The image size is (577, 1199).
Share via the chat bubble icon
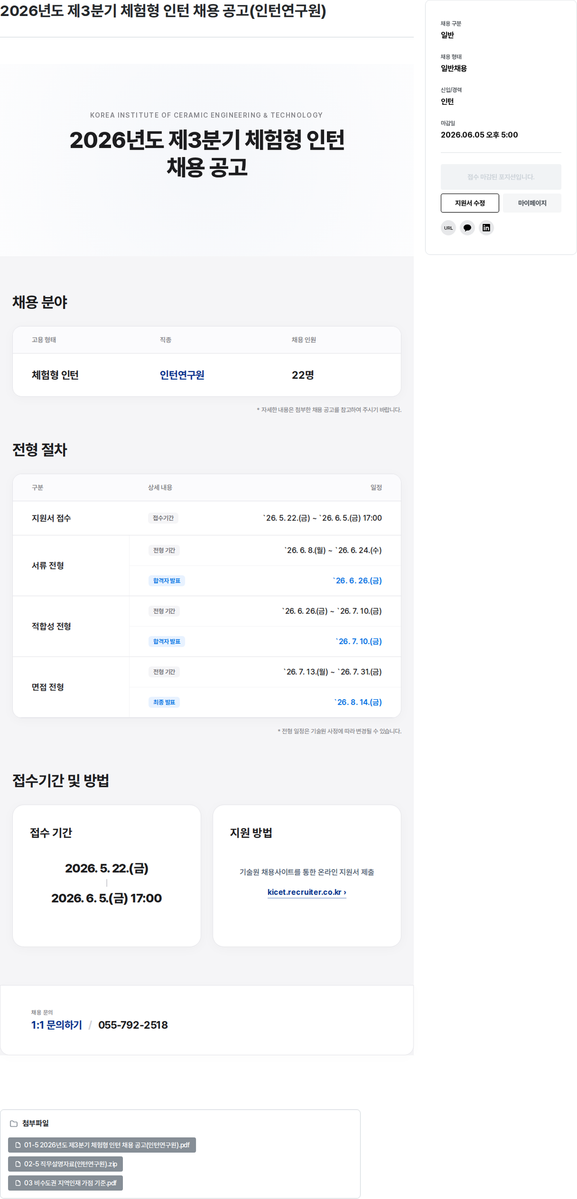pos(467,228)
